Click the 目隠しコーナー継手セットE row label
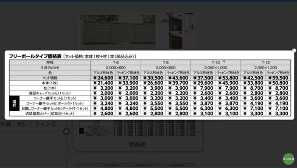The image size is (297, 168). (x=55, y=108)
